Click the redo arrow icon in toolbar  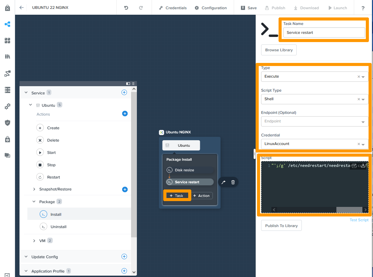[x=141, y=8]
